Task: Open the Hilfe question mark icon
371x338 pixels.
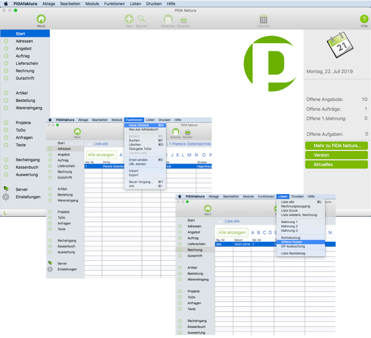Action: 364,19
